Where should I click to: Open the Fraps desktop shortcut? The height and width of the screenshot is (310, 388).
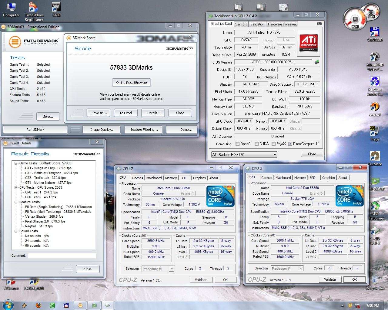(375, 134)
